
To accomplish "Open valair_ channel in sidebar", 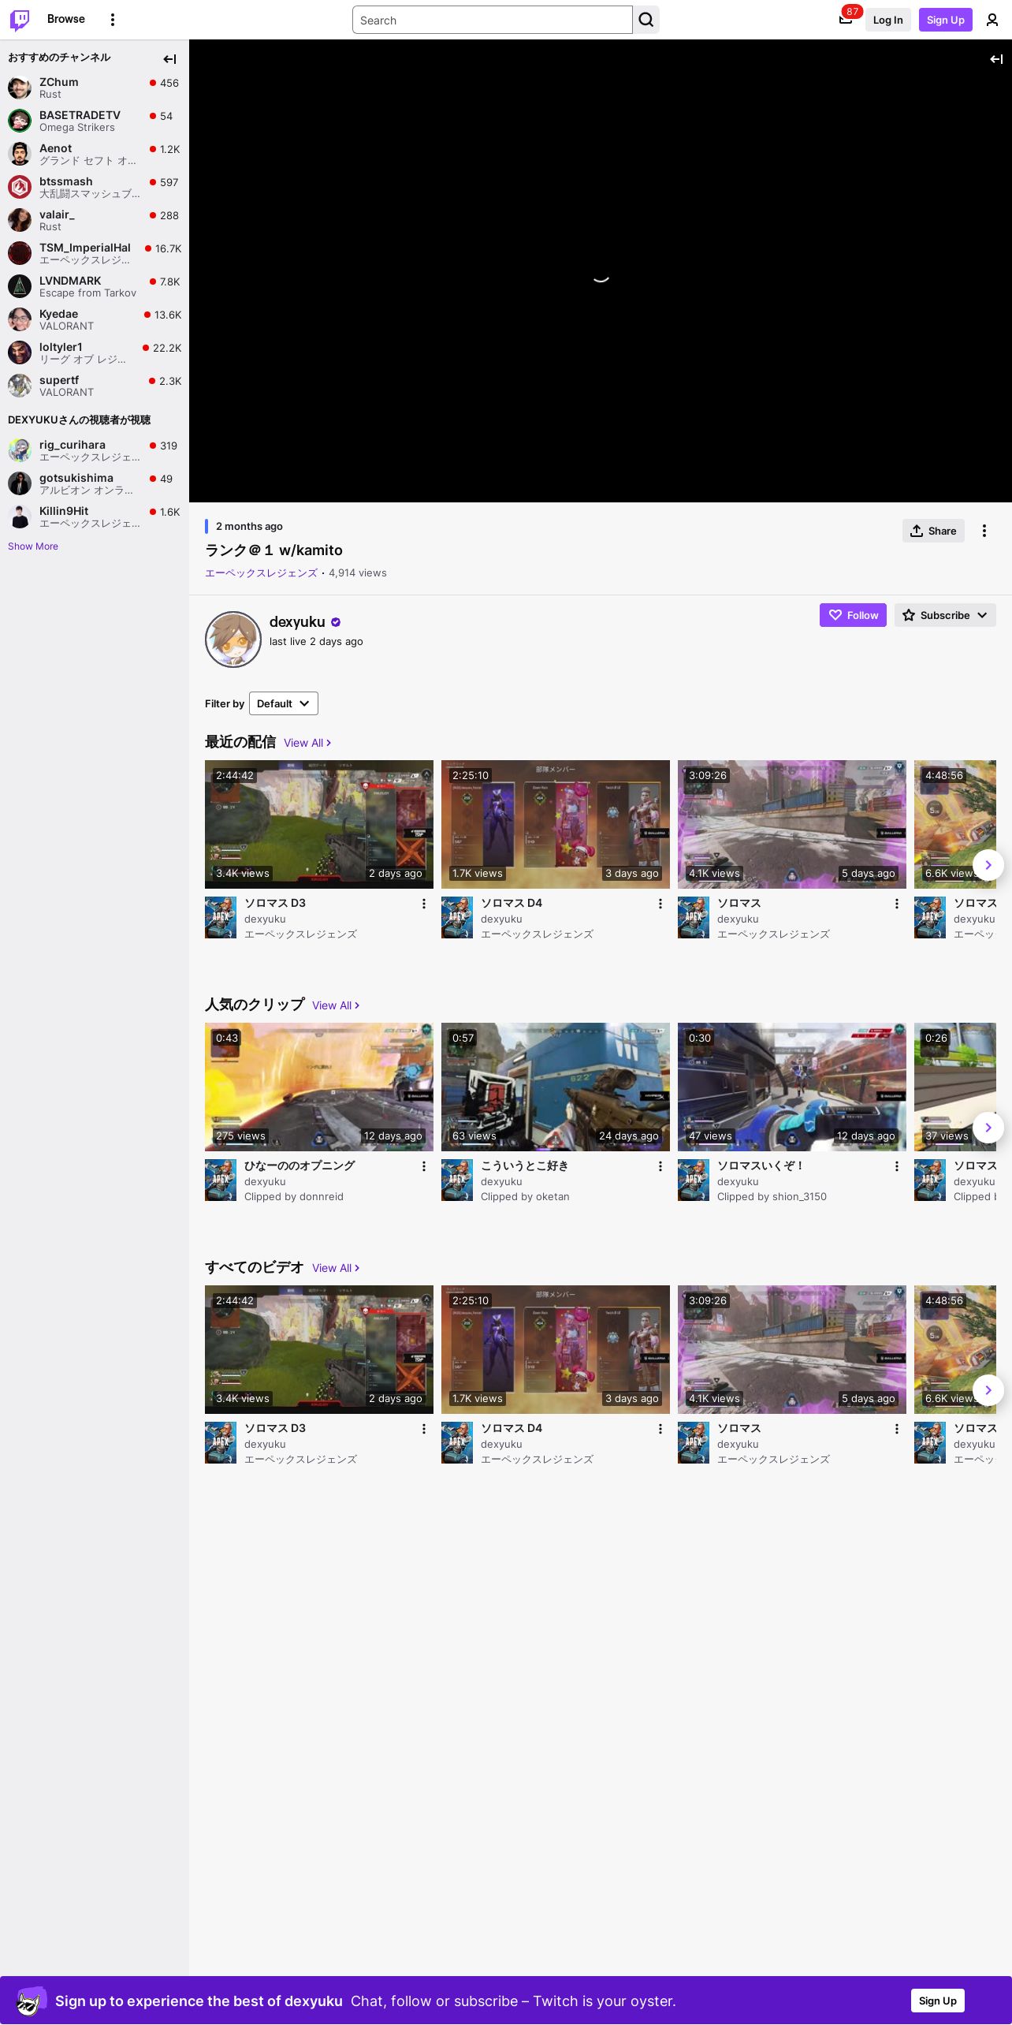I will coord(95,220).
